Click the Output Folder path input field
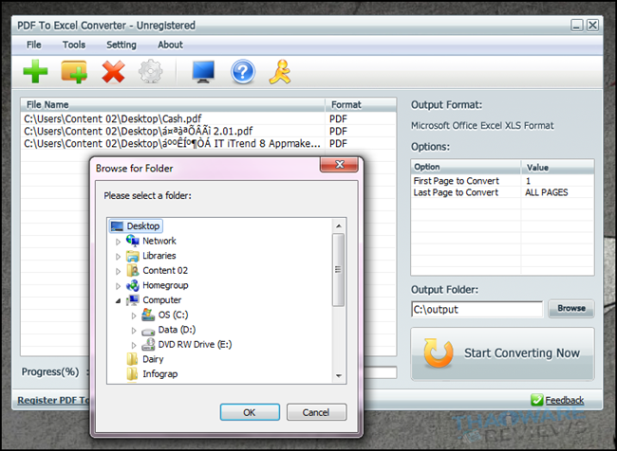 point(477,309)
